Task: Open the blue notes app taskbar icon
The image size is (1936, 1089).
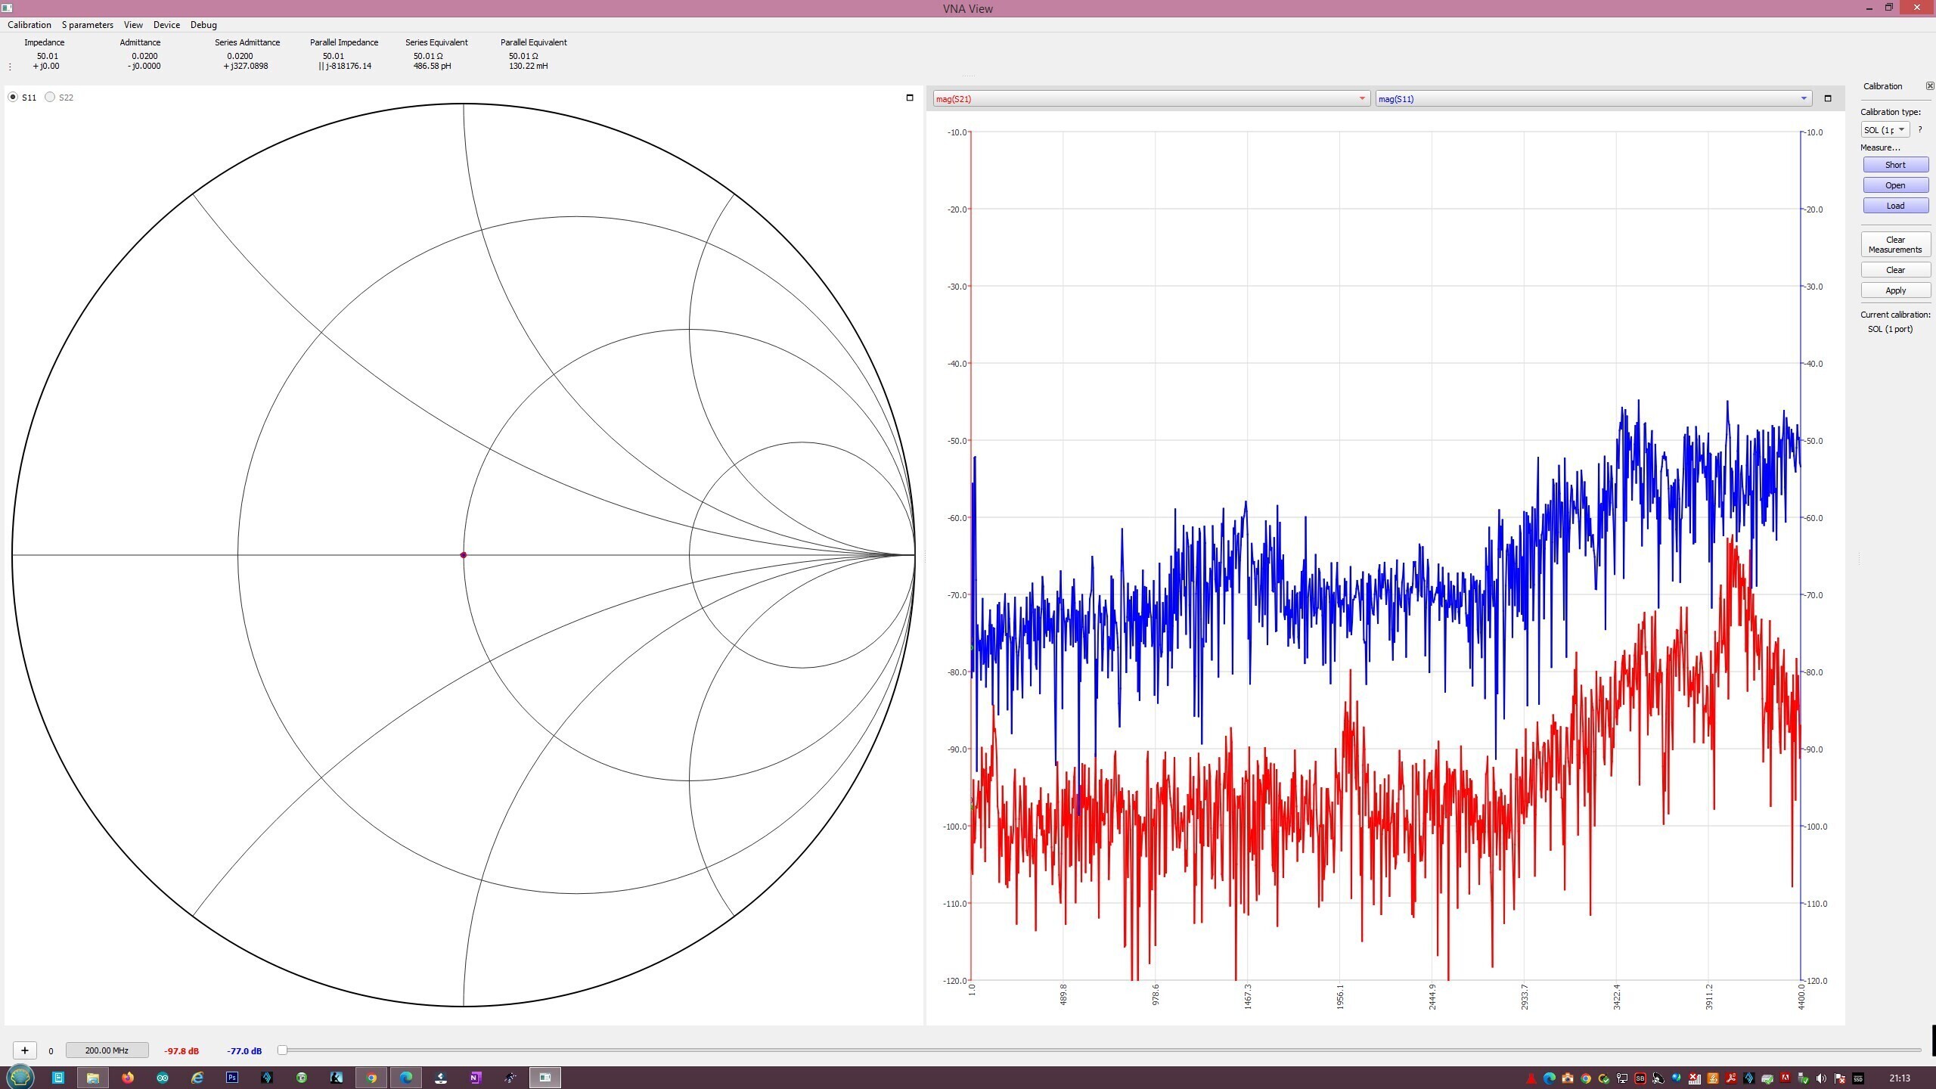Action: click(x=58, y=1078)
